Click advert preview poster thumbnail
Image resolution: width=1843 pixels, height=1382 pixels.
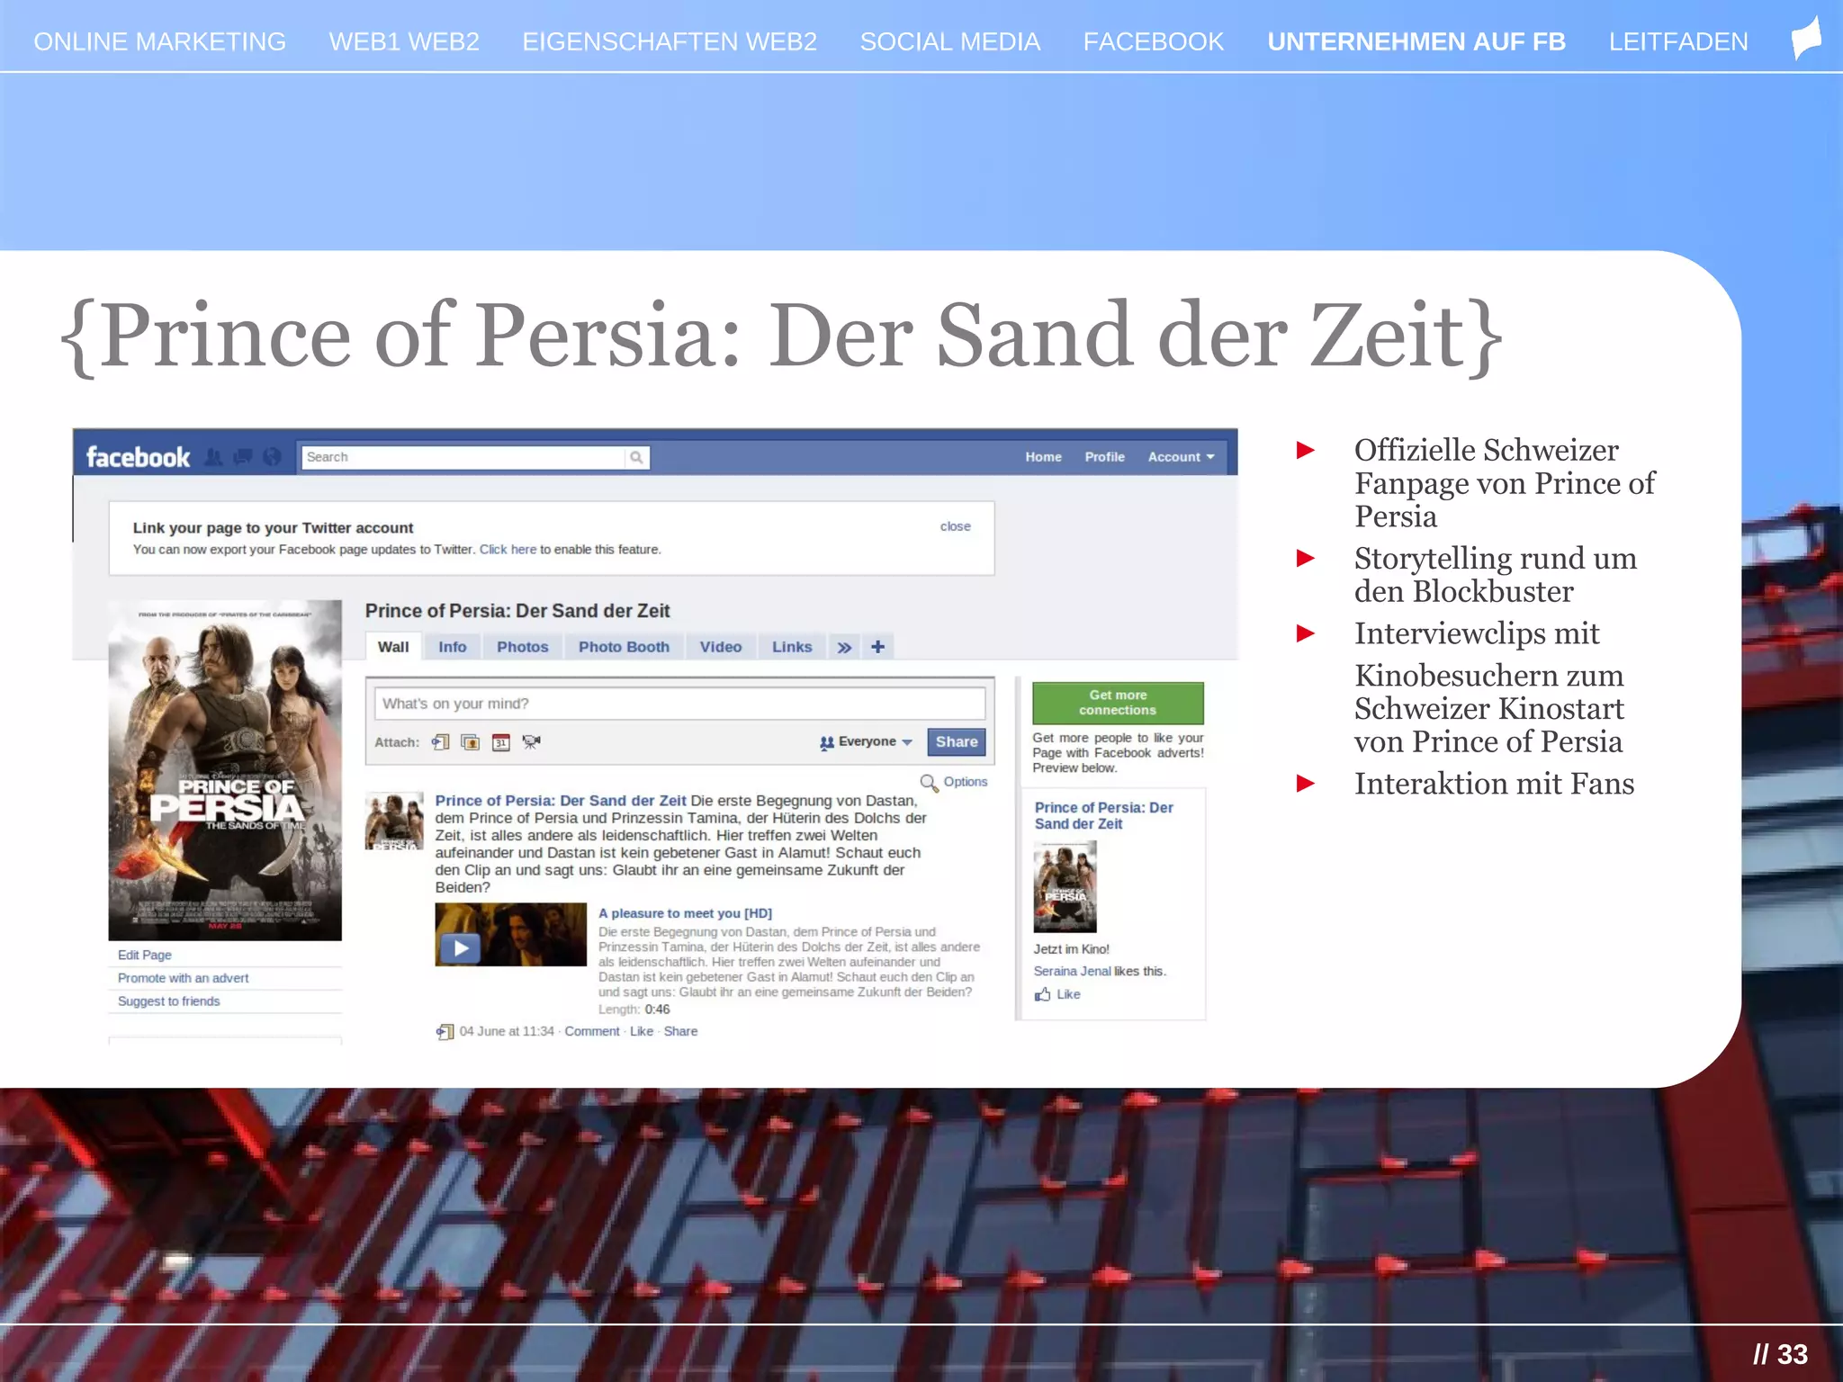pos(1065,887)
